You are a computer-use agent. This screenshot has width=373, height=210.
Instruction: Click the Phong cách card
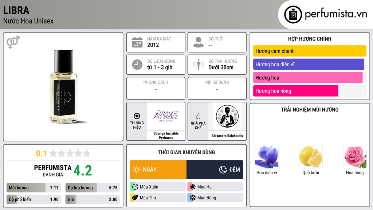click(156, 88)
